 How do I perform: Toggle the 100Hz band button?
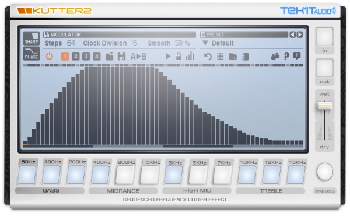point(51,175)
